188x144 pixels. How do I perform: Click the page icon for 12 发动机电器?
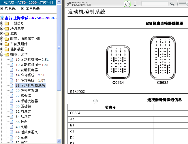(12, 70)
